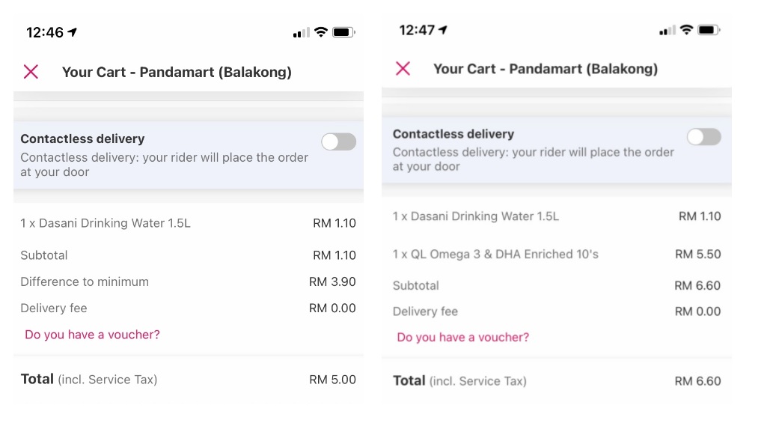Image resolution: width=776 pixels, height=426 pixels.
Task: Tap the cellular signal icon in the left status bar
Action: coord(301,33)
